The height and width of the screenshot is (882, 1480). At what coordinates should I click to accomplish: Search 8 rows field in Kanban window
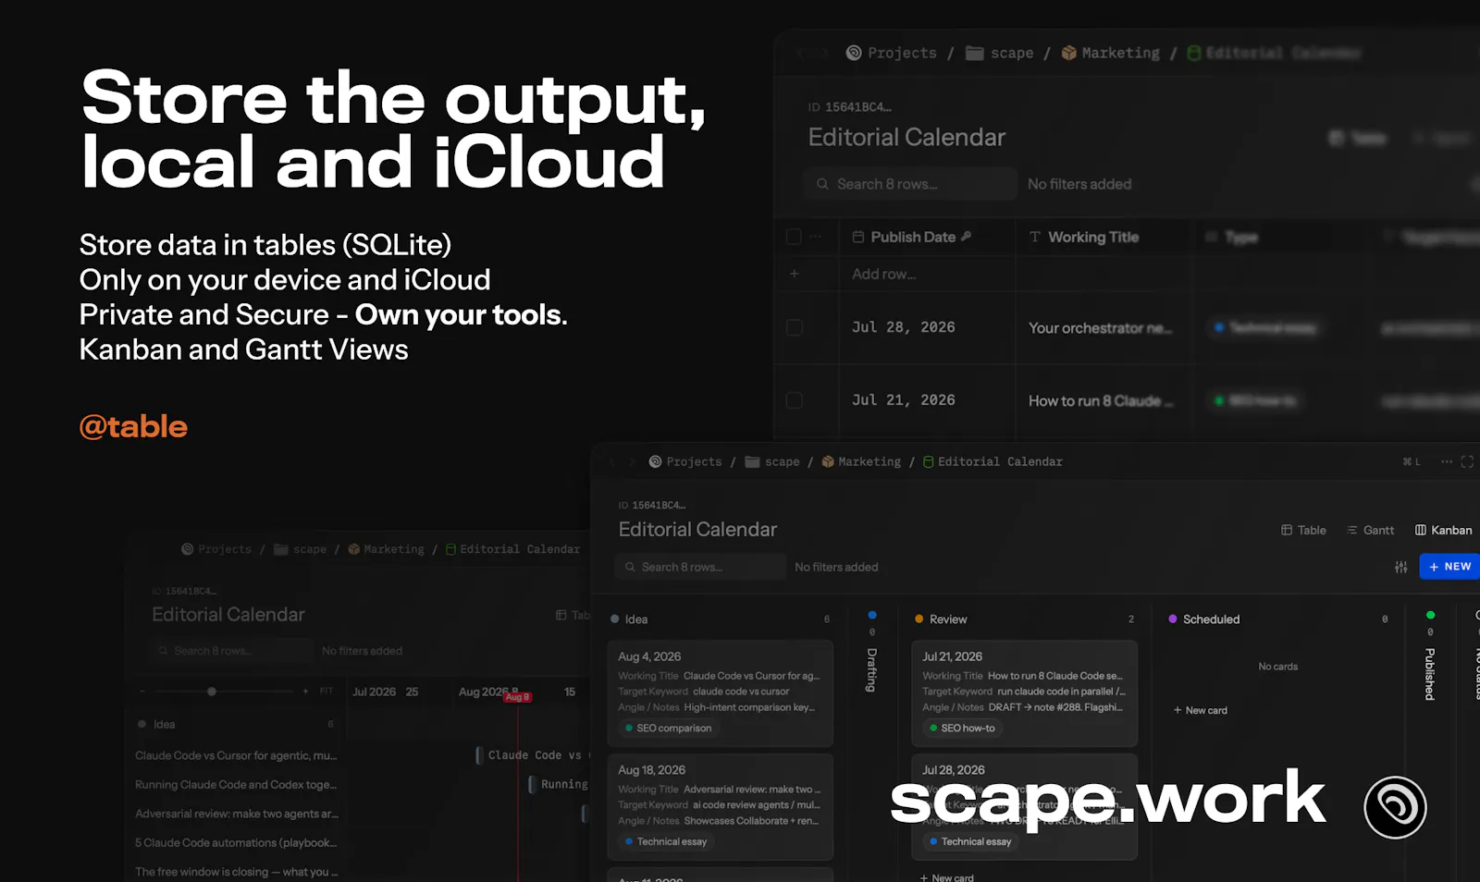pyautogui.click(x=700, y=567)
